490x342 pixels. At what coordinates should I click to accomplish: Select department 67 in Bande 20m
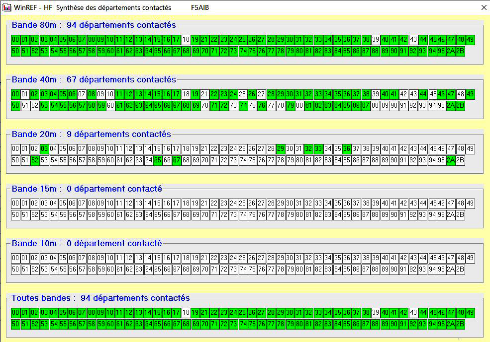click(x=177, y=160)
